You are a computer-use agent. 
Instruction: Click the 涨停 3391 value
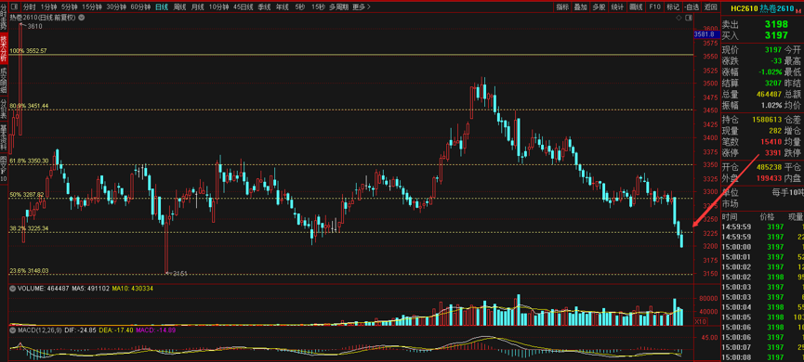click(x=773, y=152)
